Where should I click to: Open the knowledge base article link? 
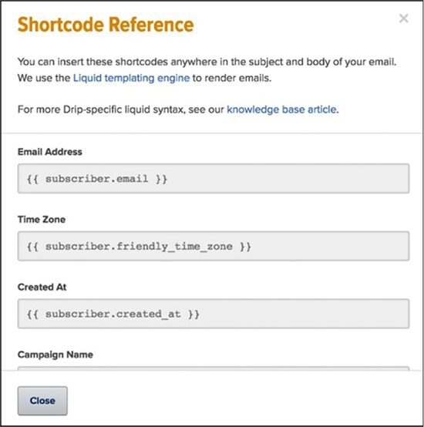point(281,109)
